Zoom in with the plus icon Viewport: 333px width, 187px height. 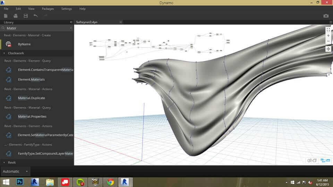click(x=328, y=35)
